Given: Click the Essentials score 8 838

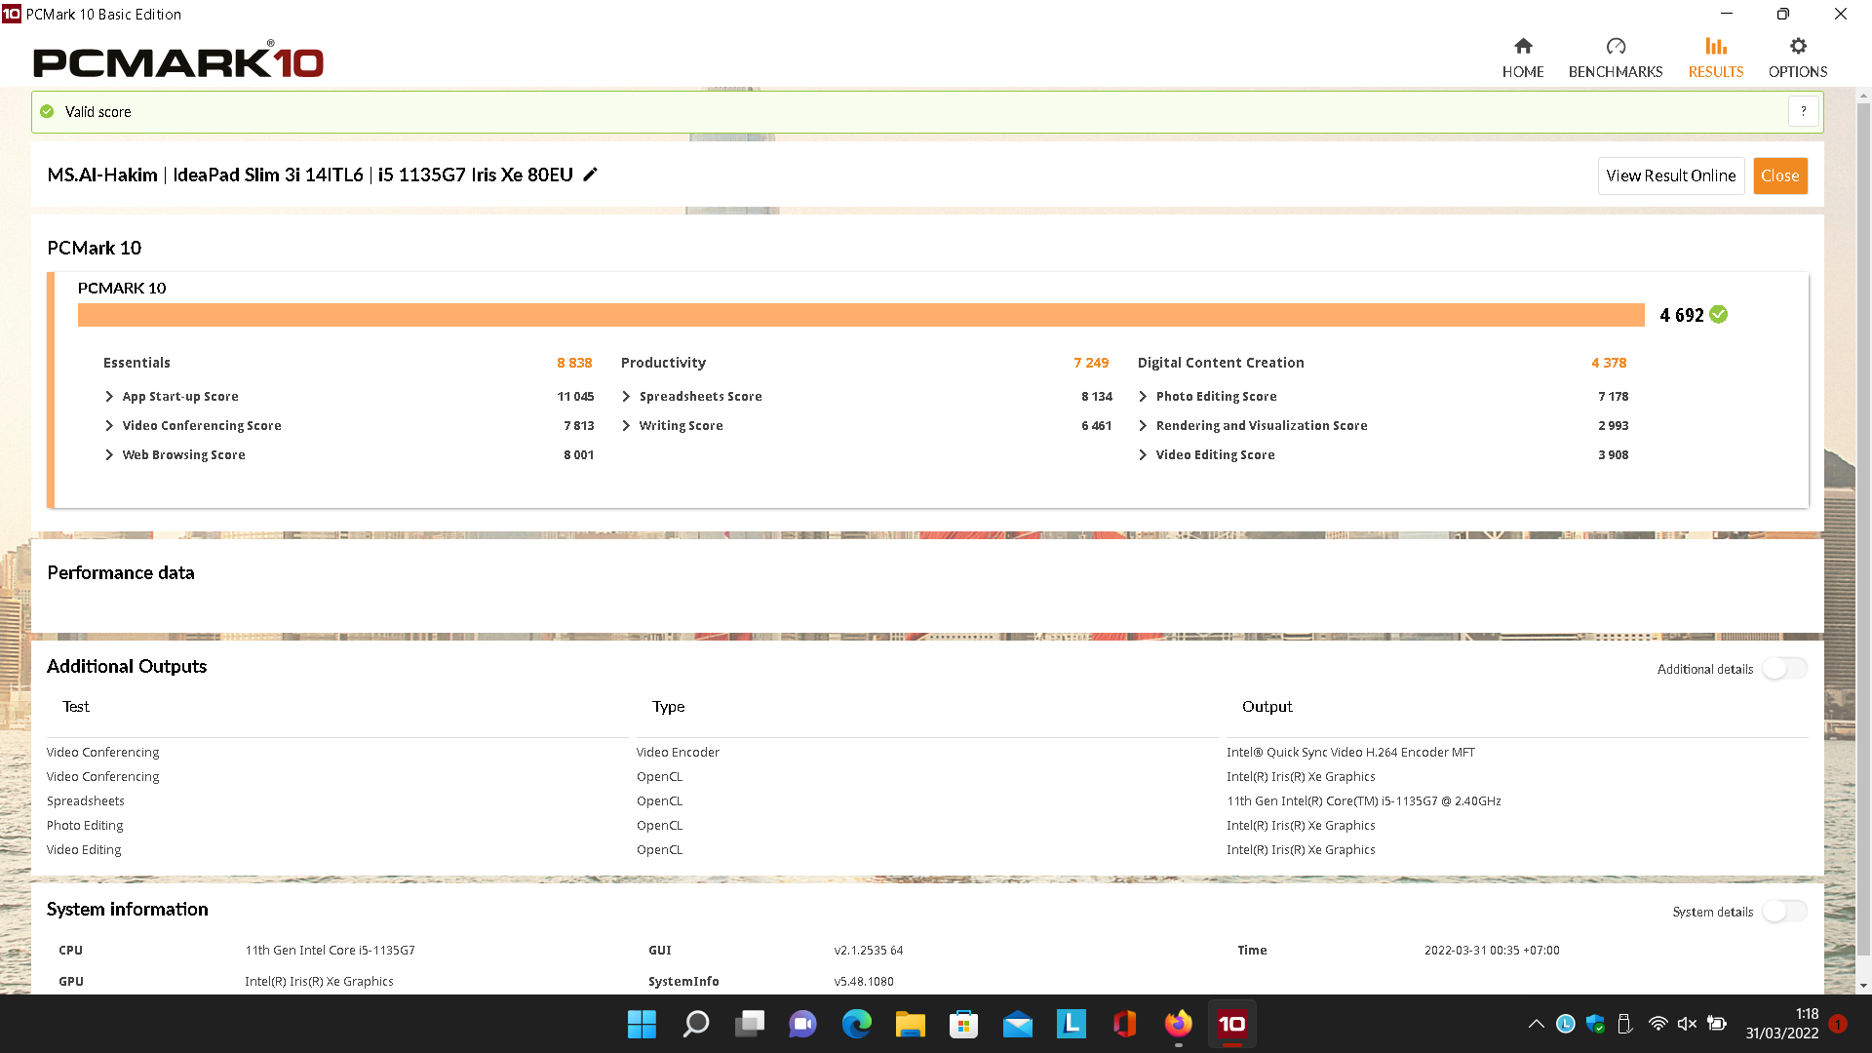Looking at the screenshot, I should (574, 363).
